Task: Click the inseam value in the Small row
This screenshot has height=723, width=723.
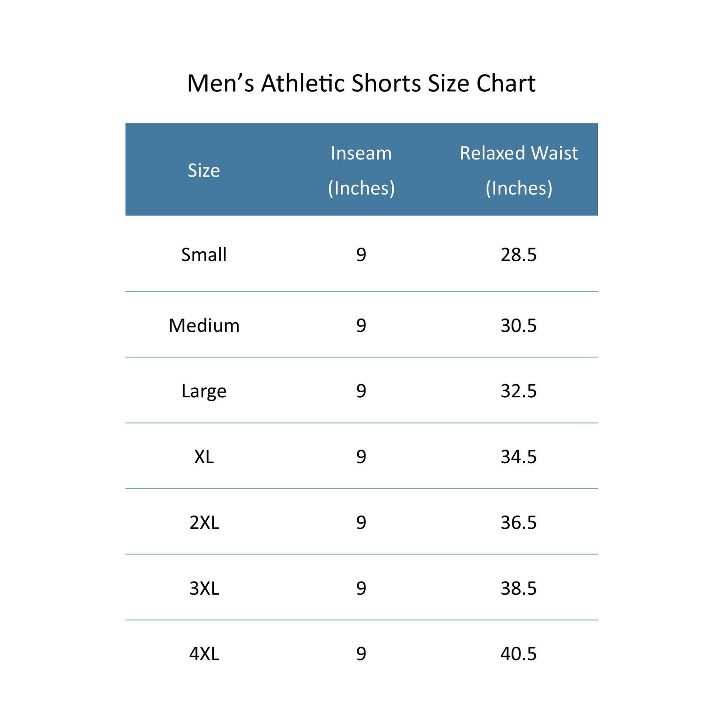Action: [x=361, y=255]
